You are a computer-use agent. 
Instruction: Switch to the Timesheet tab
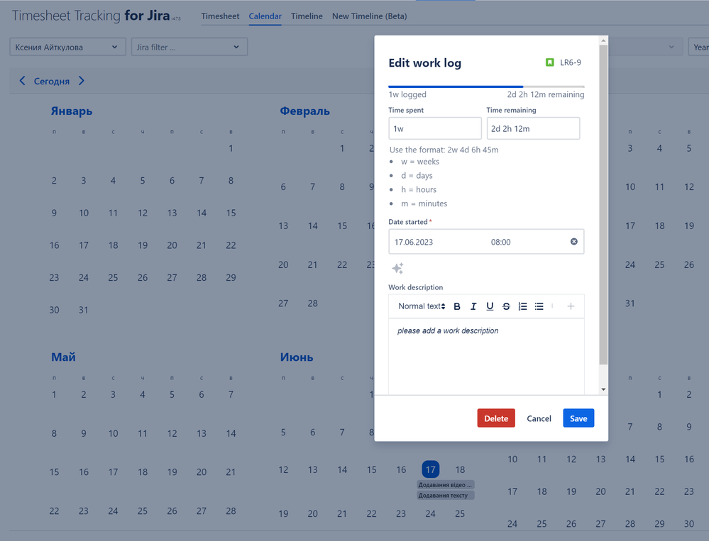click(x=220, y=16)
